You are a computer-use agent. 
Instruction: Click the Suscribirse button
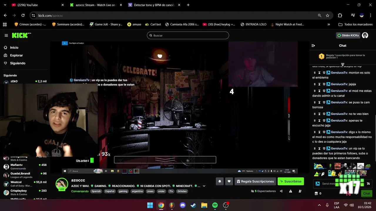click(x=291, y=181)
